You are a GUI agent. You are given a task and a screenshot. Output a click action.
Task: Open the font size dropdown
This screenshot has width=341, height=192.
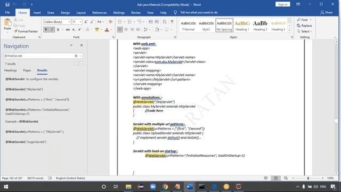(x=80, y=22)
